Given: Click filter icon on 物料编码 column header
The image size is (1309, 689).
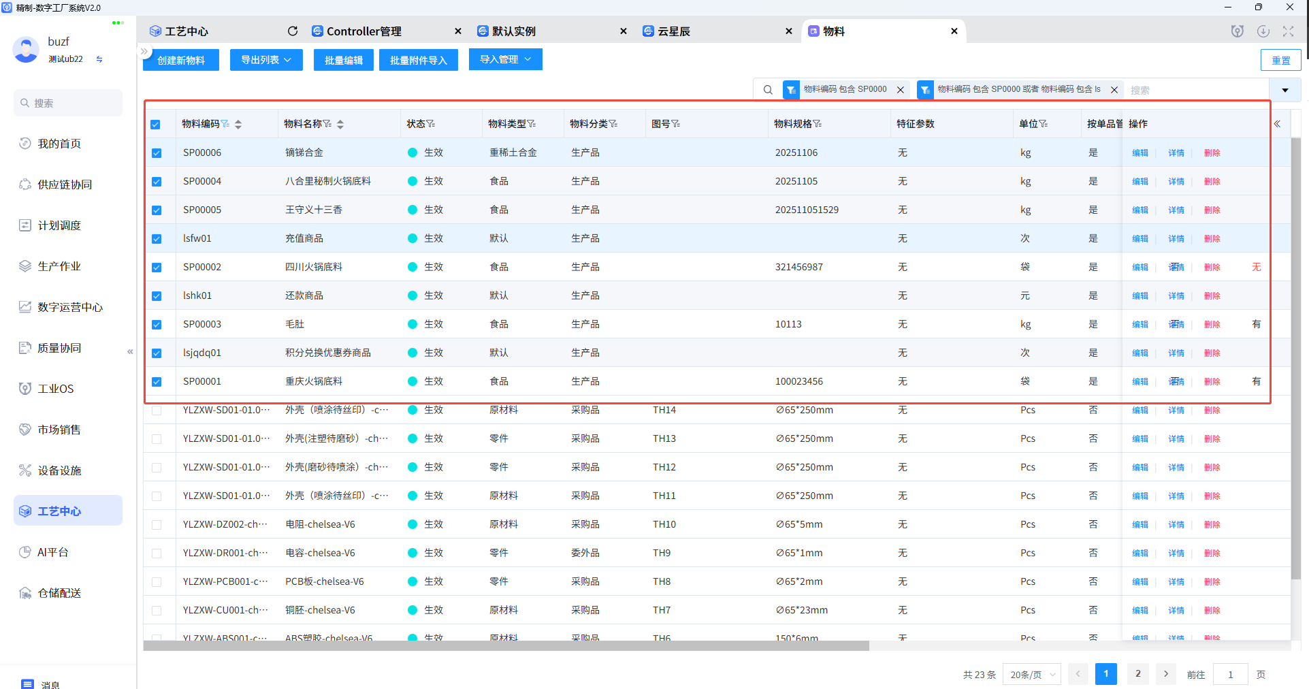Looking at the screenshot, I should click(225, 124).
